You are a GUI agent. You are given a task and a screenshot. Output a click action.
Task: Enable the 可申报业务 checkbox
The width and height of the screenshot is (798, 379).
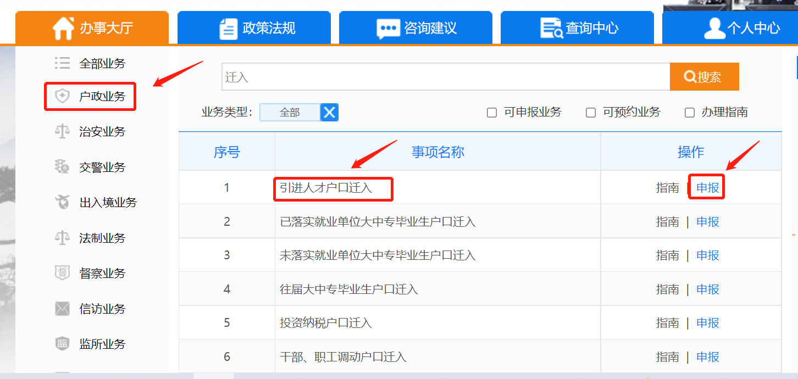tap(492, 113)
